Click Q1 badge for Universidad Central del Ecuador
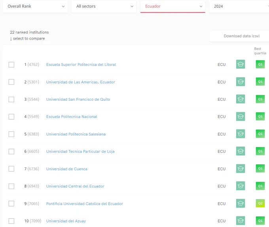 [260, 186]
